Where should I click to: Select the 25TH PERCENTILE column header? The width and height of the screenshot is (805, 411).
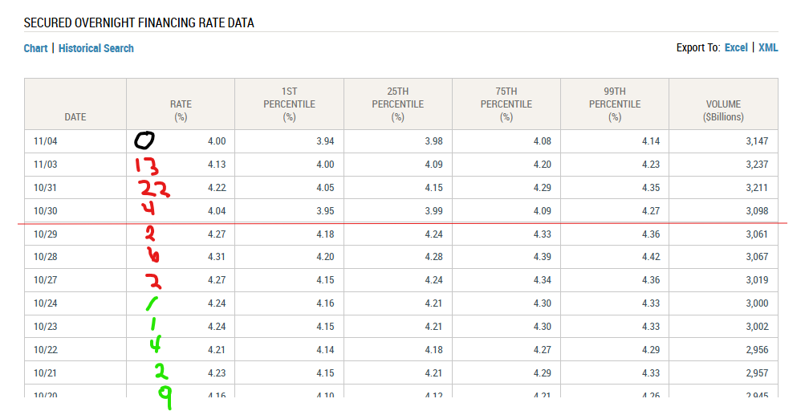click(397, 104)
